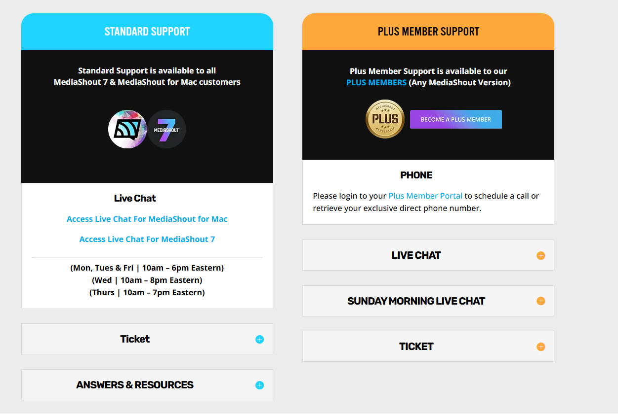Click the plus icon beside Answers & Resources

(259, 385)
